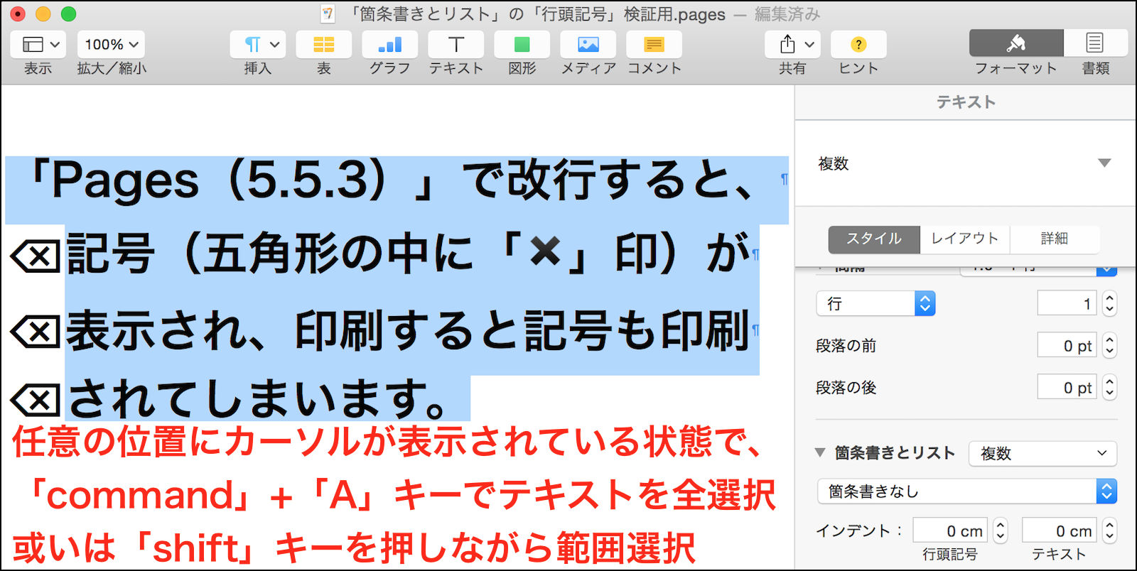Click the bullet symbol before 表示され
This screenshot has width=1137, height=571.
click(x=36, y=332)
